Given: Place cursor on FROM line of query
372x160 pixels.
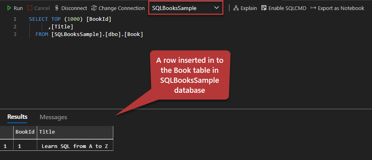Looking at the screenshot, I should point(89,34).
